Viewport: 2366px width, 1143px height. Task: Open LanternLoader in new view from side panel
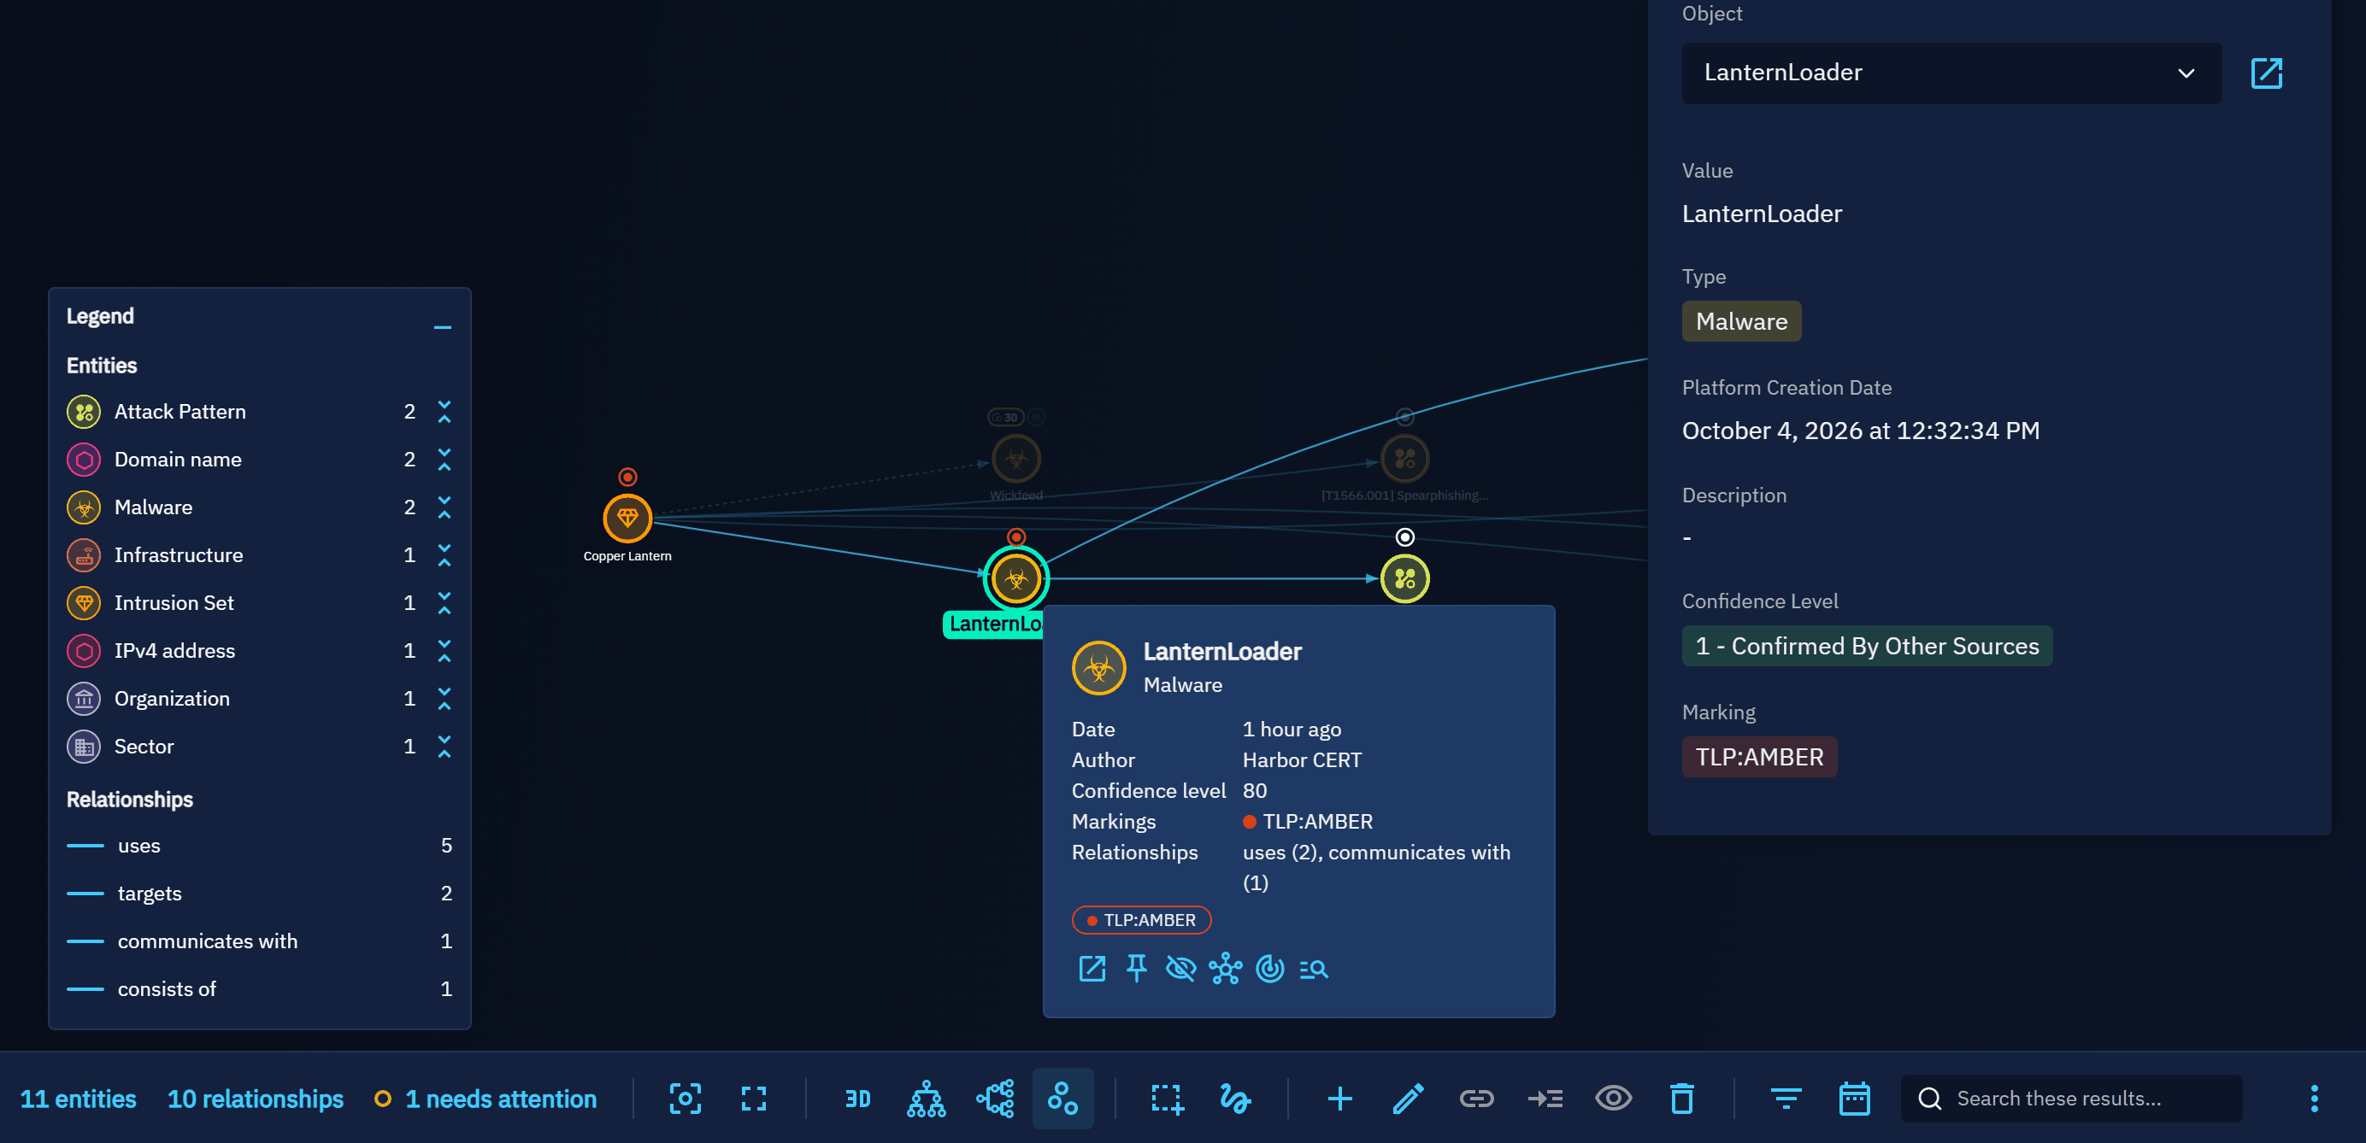(x=2266, y=73)
